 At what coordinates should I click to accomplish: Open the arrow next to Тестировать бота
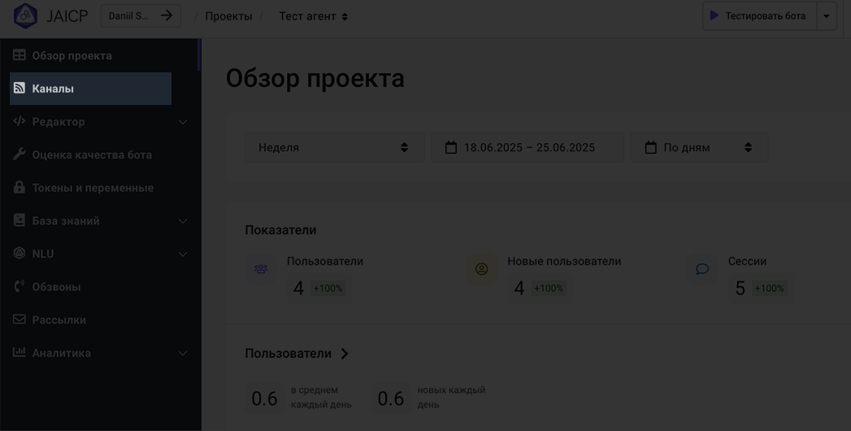coord(827,16)
